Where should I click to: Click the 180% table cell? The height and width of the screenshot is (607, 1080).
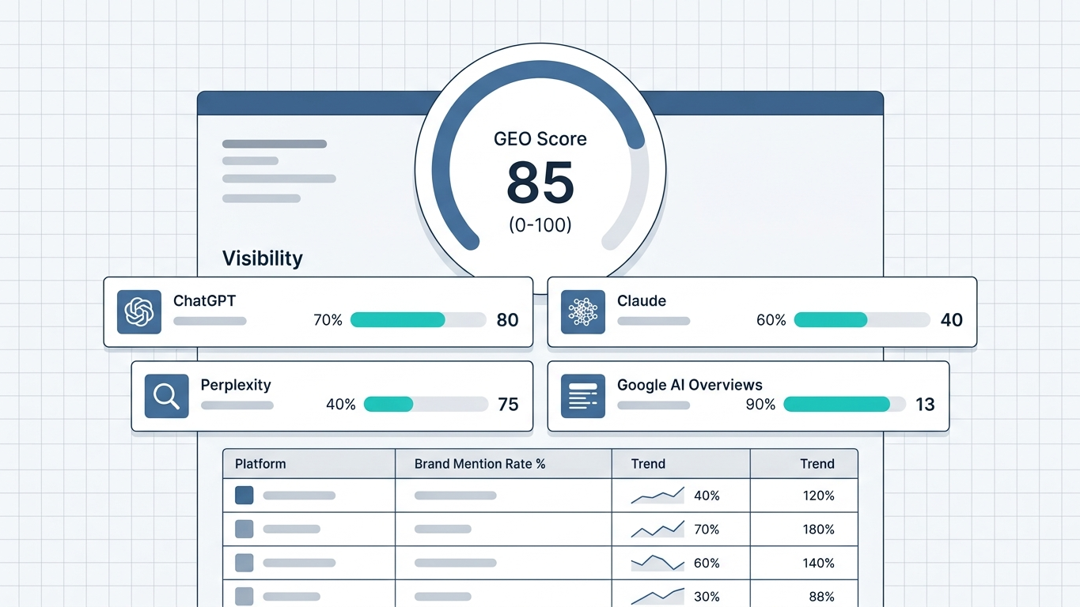[819, 530]
